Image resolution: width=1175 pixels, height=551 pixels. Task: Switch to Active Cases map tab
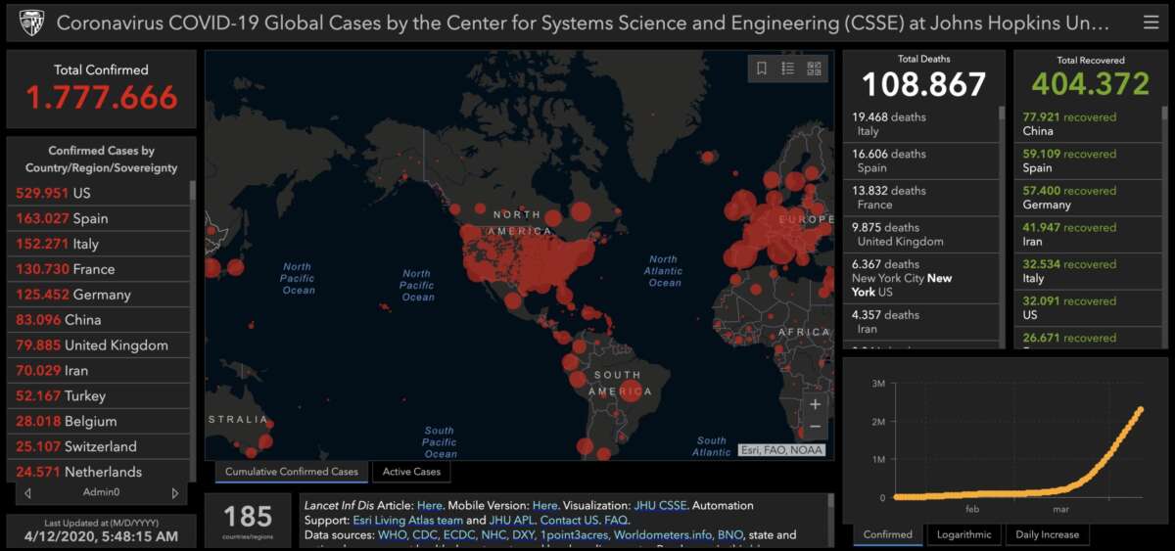(411, 472)
